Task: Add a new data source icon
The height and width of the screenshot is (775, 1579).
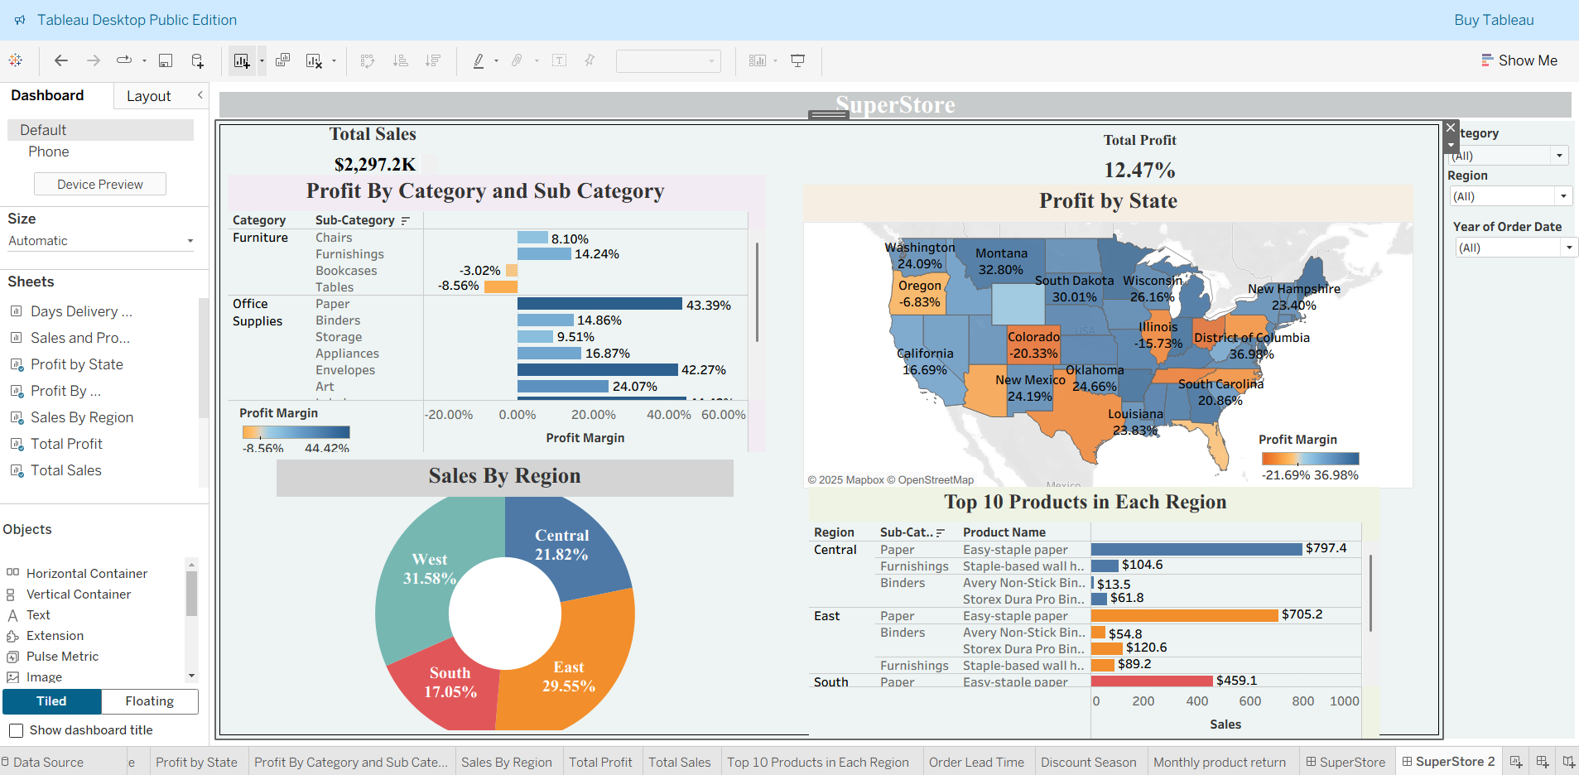Action: (197, 60)
